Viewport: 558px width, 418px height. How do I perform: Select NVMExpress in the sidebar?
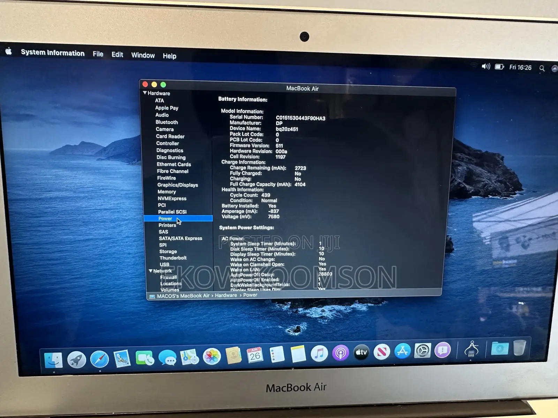point(172,198)
